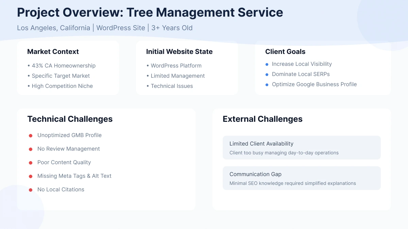
Task: Expand the Communication Gap card
Action: pos(302,178)
